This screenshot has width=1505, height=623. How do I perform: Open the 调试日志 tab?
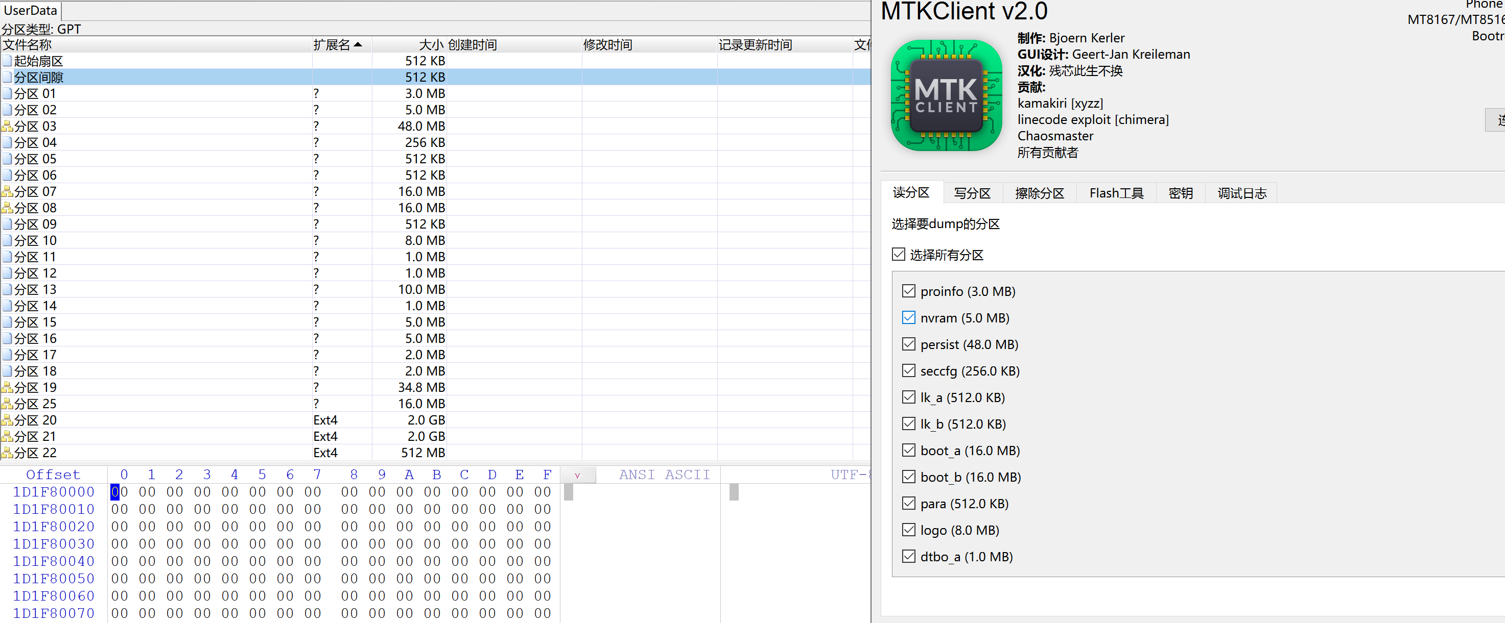(1241, 193)
